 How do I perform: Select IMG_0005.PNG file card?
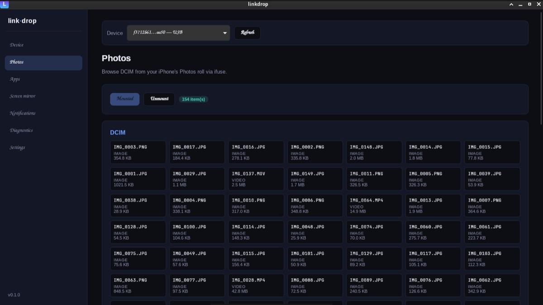(x=433, y=179)
